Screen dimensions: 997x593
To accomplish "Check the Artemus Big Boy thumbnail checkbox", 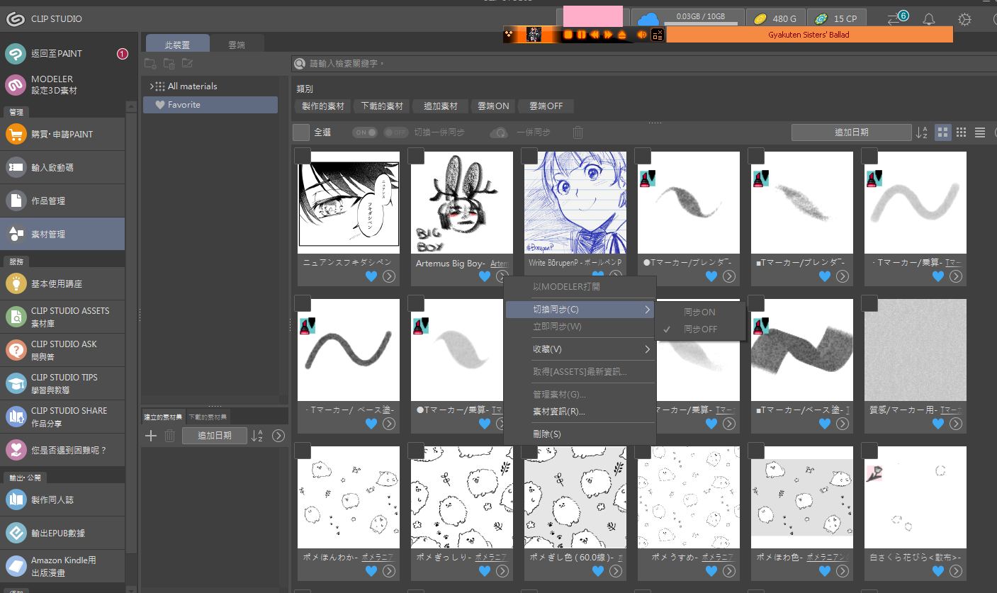I will pyautogui.click(x=416, y=156).
